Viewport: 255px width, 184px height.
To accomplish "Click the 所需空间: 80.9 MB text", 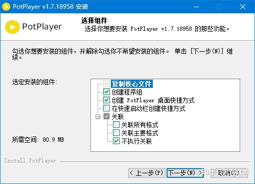I will pyautogui.click(x=38, y=140).
